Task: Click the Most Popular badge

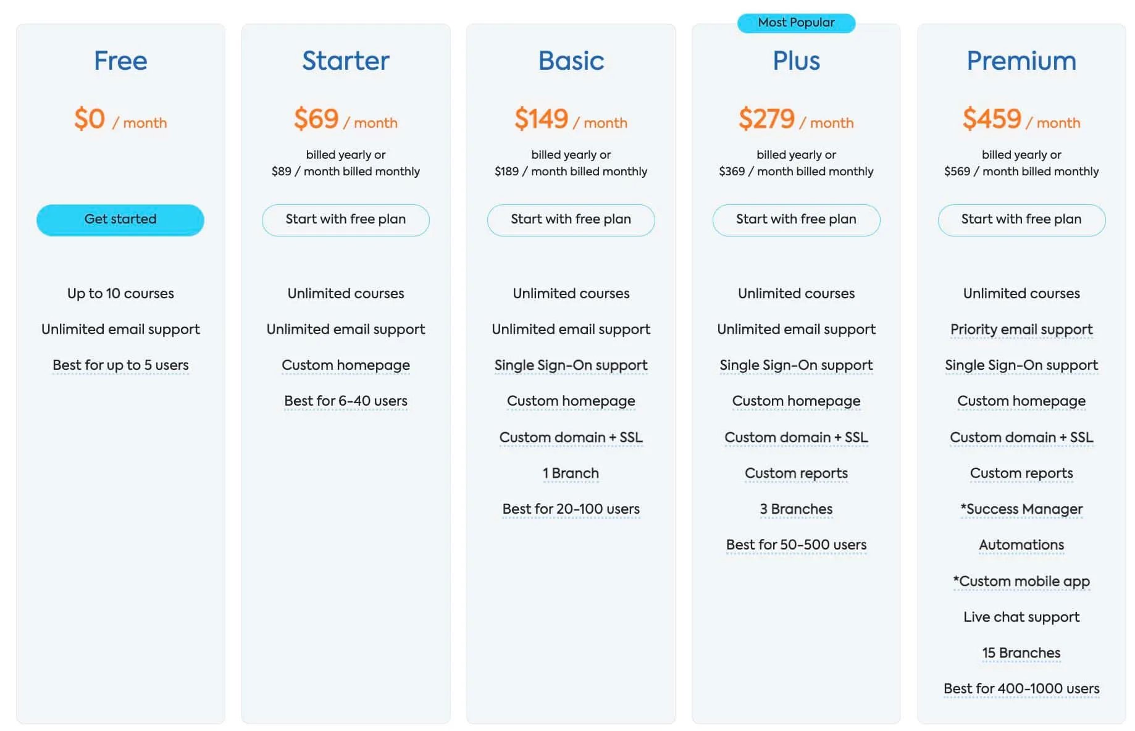Action: 796,23
